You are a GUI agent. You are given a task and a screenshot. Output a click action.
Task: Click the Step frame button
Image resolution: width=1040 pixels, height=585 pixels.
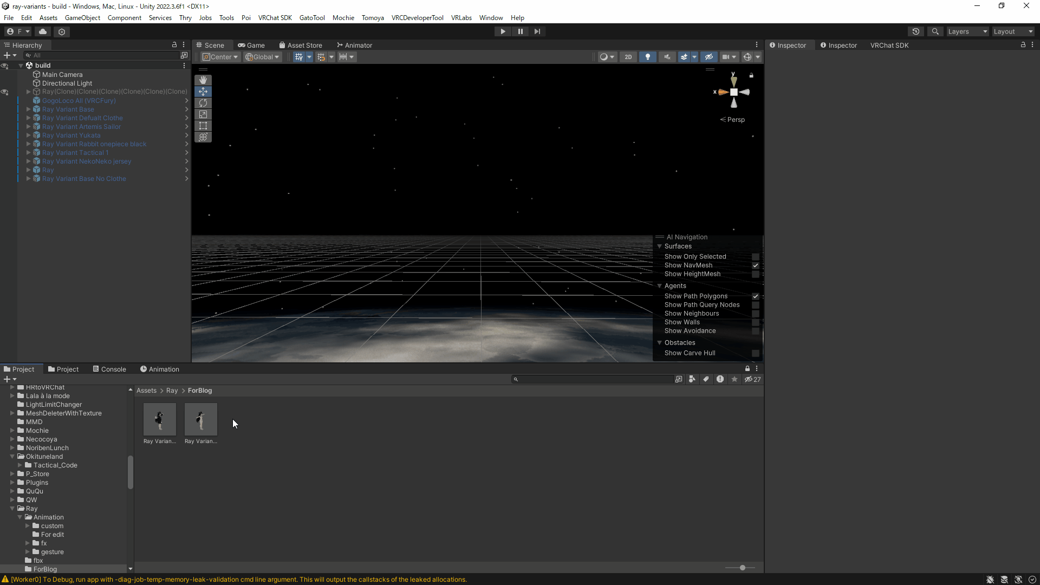point(537,31)
